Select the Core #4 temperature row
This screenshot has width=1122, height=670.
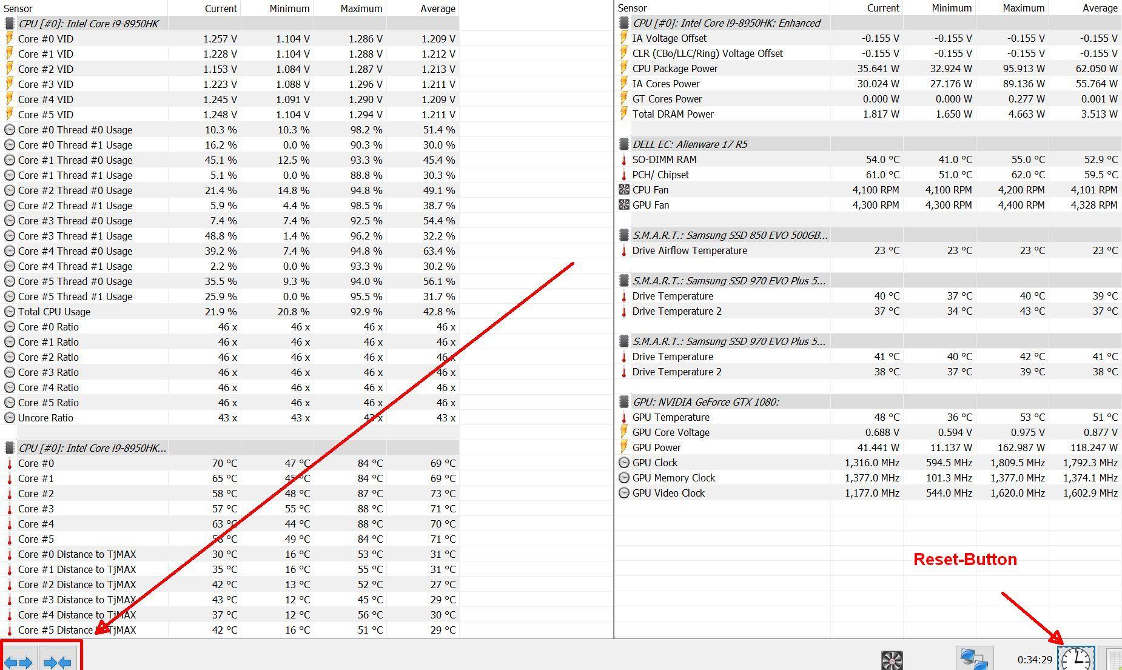(x=230, y=524)
